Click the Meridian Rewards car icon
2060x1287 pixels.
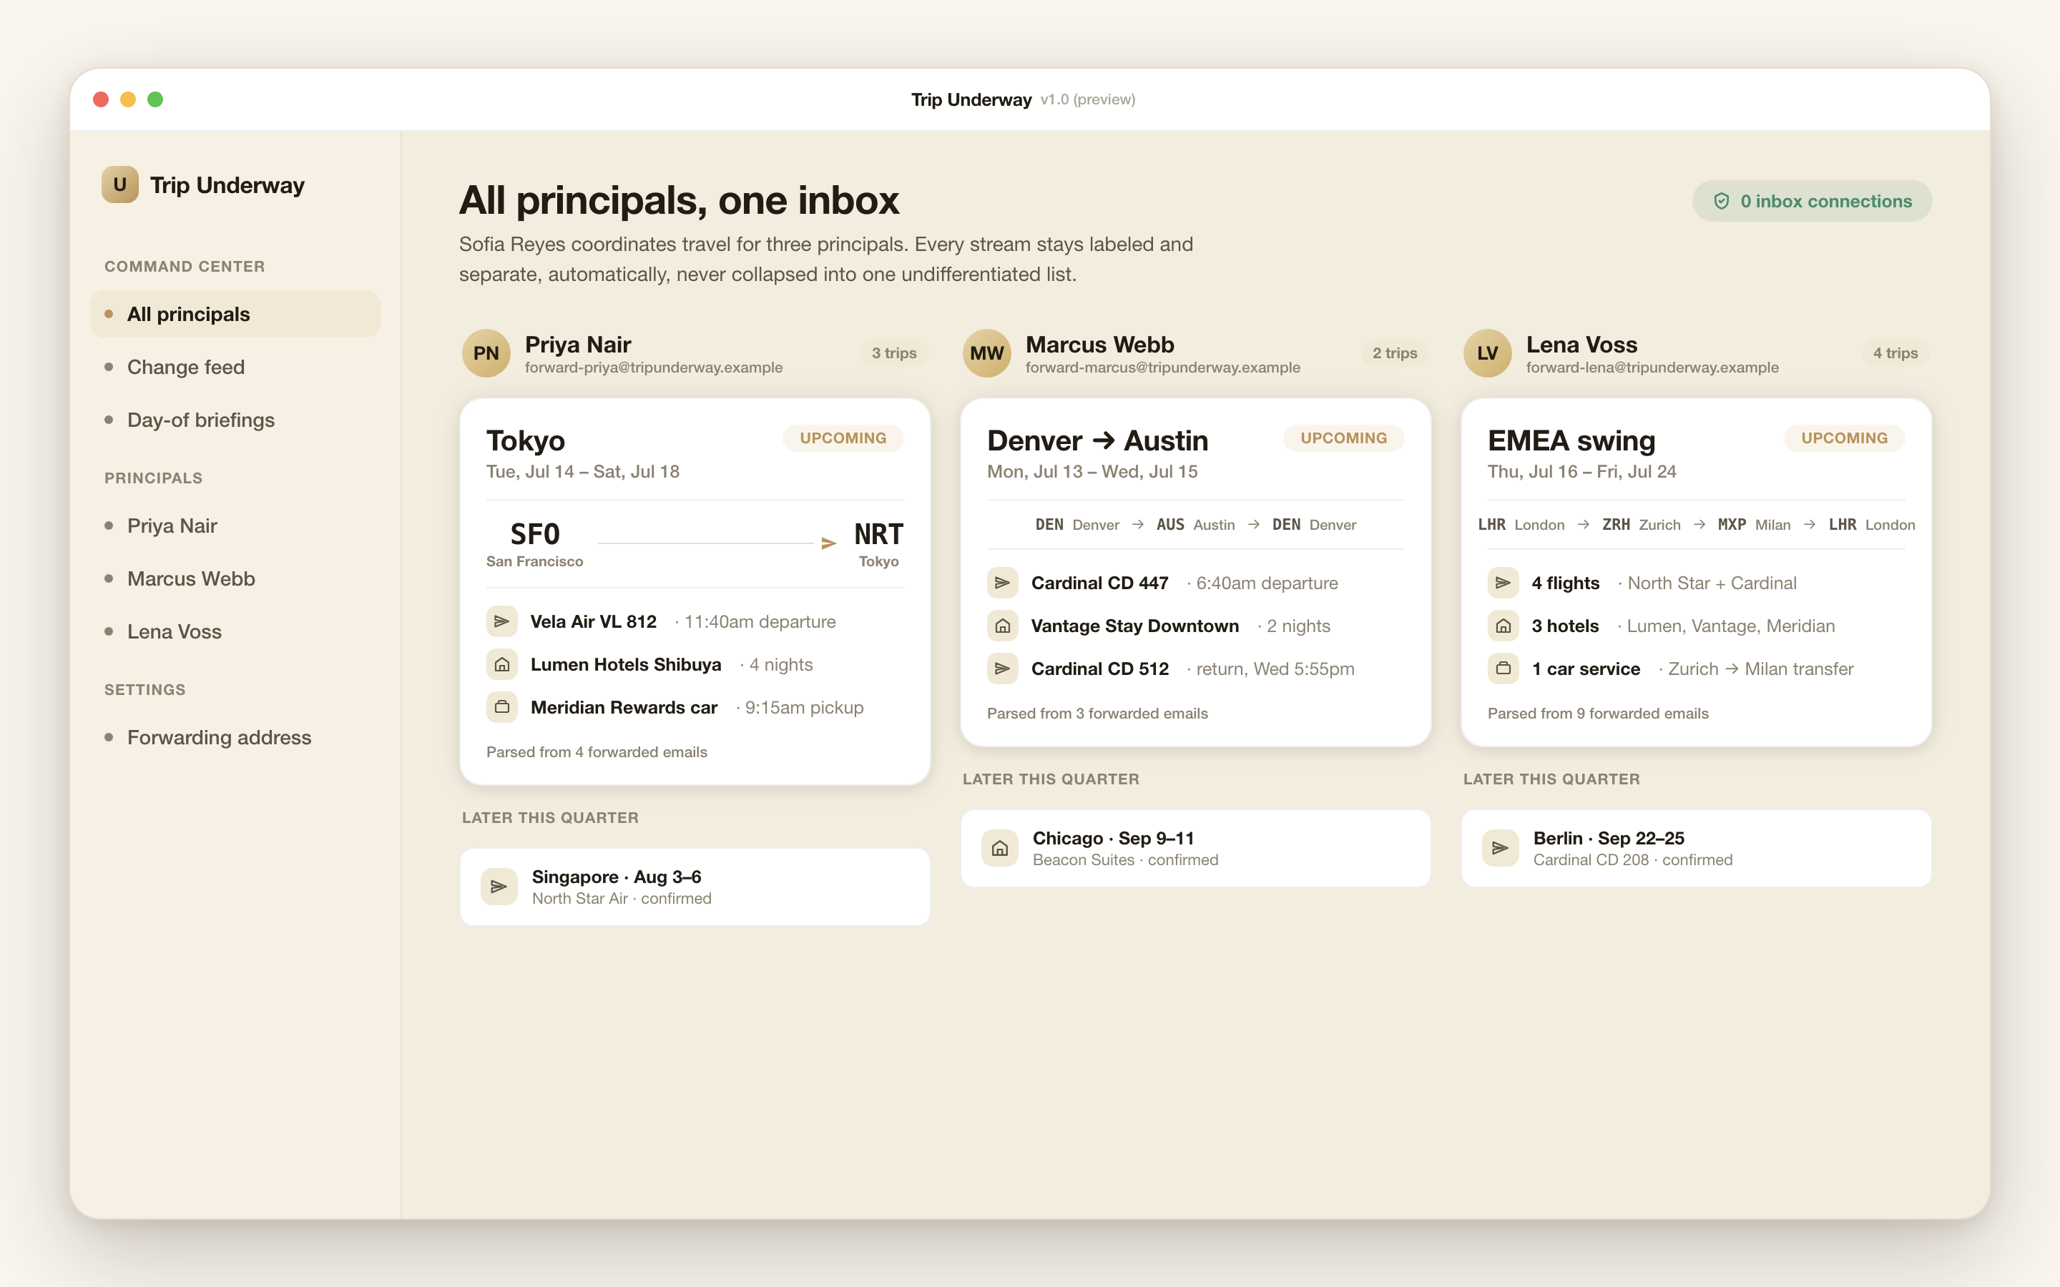501,707
